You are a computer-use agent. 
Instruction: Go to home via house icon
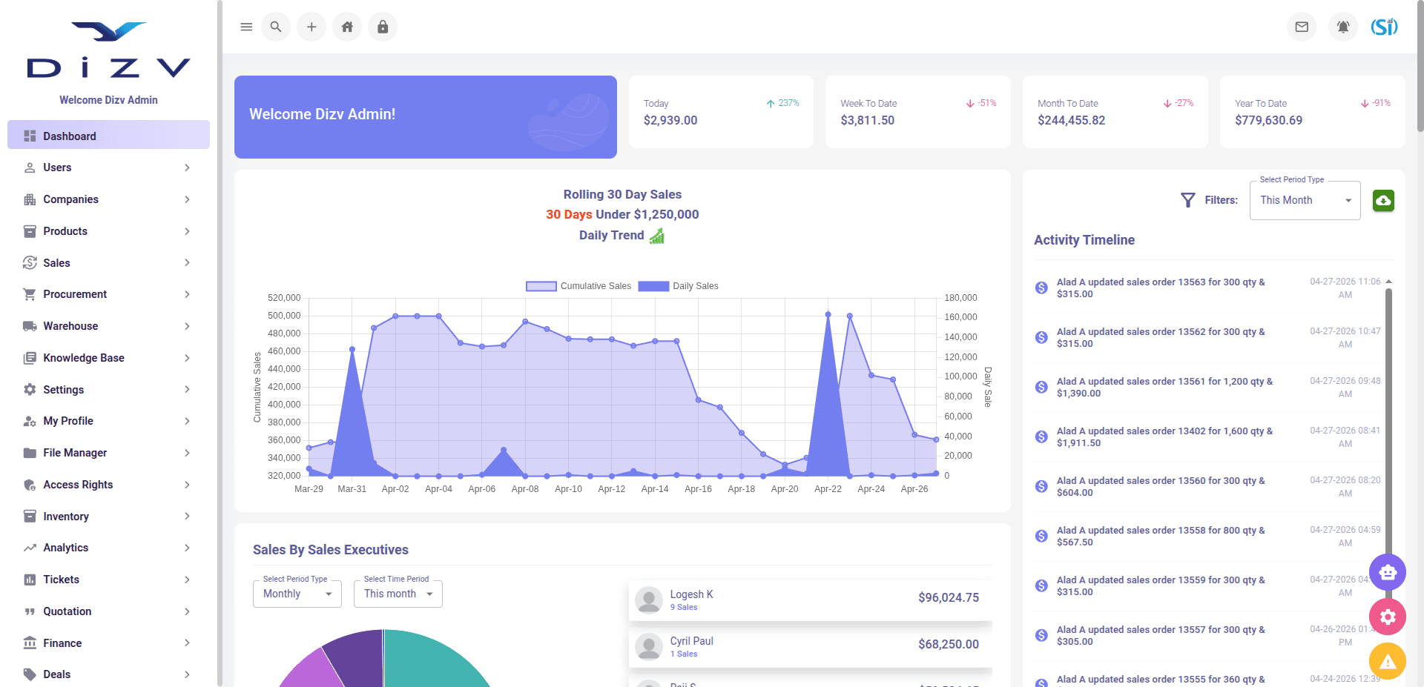(x=347, y=27)
